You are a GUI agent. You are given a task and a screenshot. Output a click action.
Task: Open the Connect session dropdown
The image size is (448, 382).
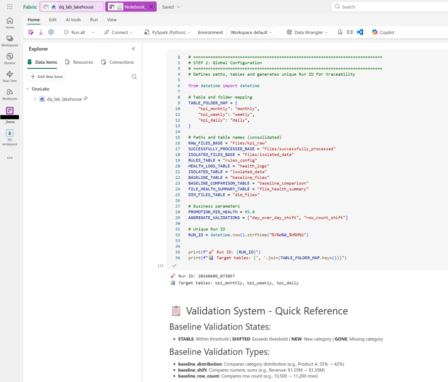point(118,32)
